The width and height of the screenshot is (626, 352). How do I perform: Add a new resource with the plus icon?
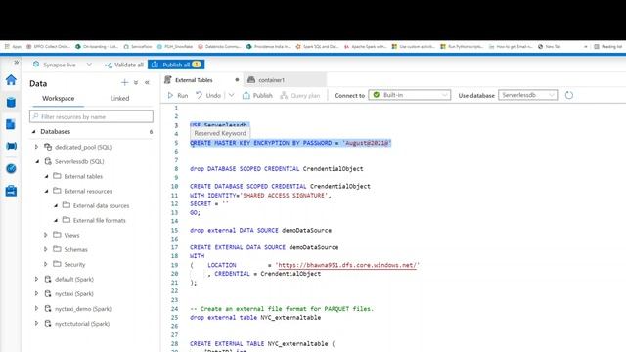tap(124, 82)
